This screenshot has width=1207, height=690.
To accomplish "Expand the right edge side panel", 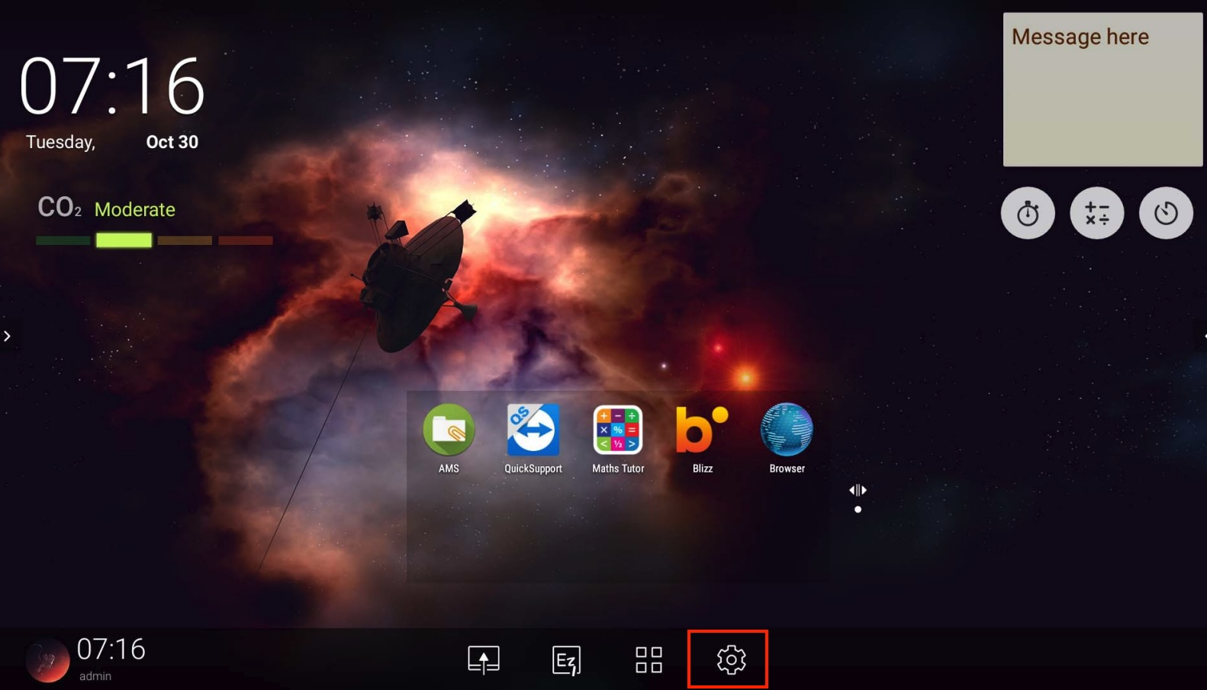I will [1203, 336].
